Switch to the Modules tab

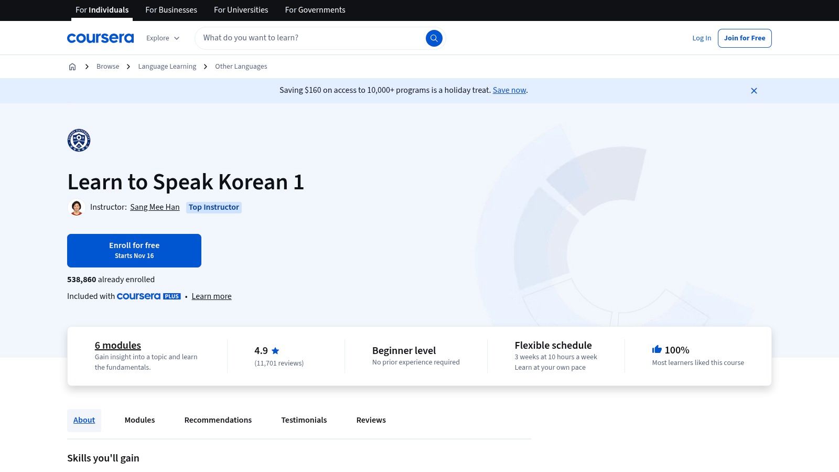click(139, 420)
